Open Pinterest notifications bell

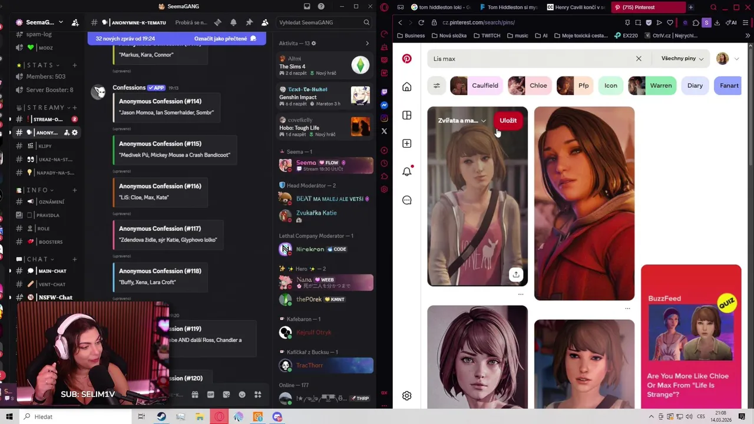point(407,171)
